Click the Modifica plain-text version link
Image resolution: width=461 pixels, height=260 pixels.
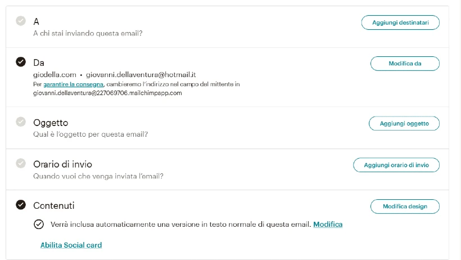pos(328,225)
